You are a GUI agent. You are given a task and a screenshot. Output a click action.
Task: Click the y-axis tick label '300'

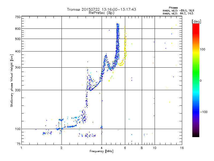(18, 68)
